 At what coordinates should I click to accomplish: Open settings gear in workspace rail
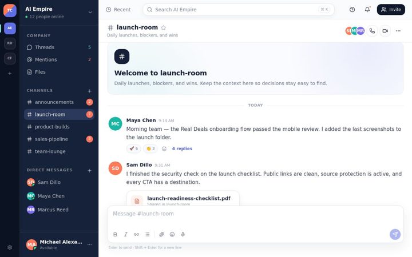(x=10, y=247)
